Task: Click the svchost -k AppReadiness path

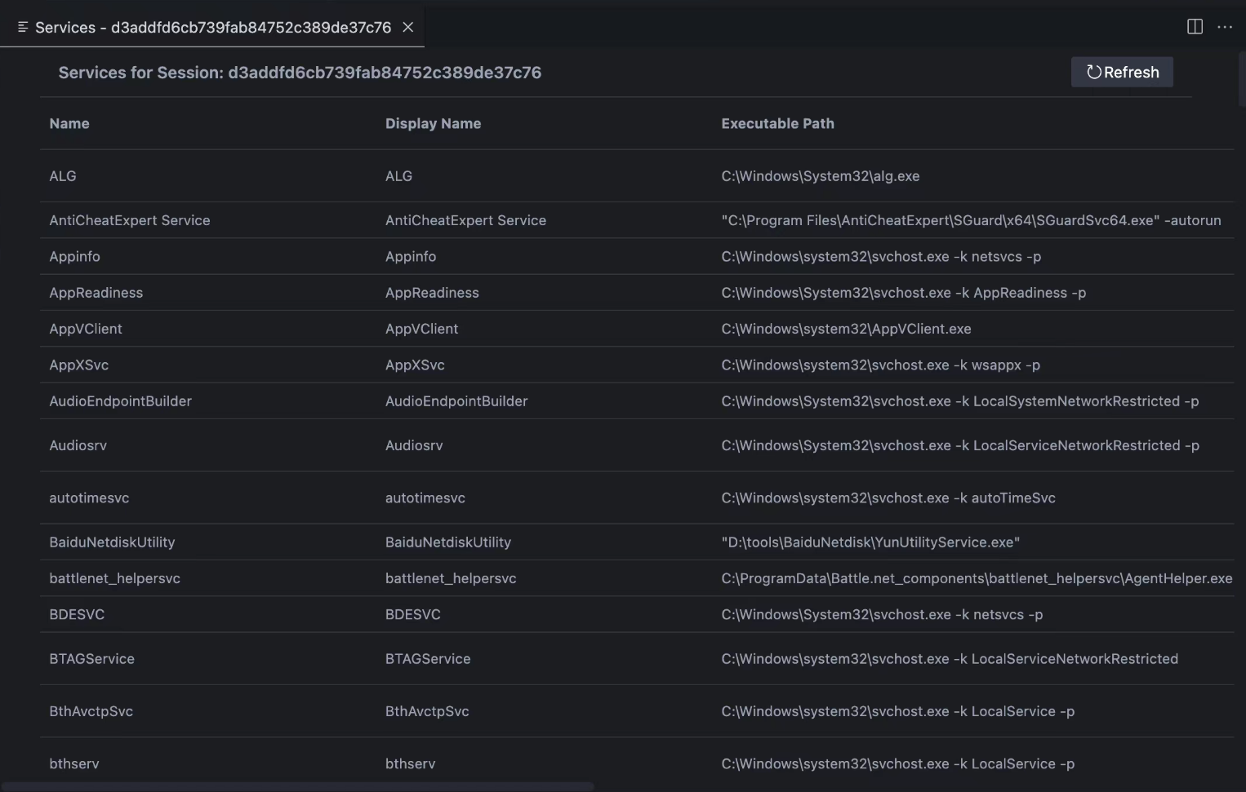Action: coord(903,293)
